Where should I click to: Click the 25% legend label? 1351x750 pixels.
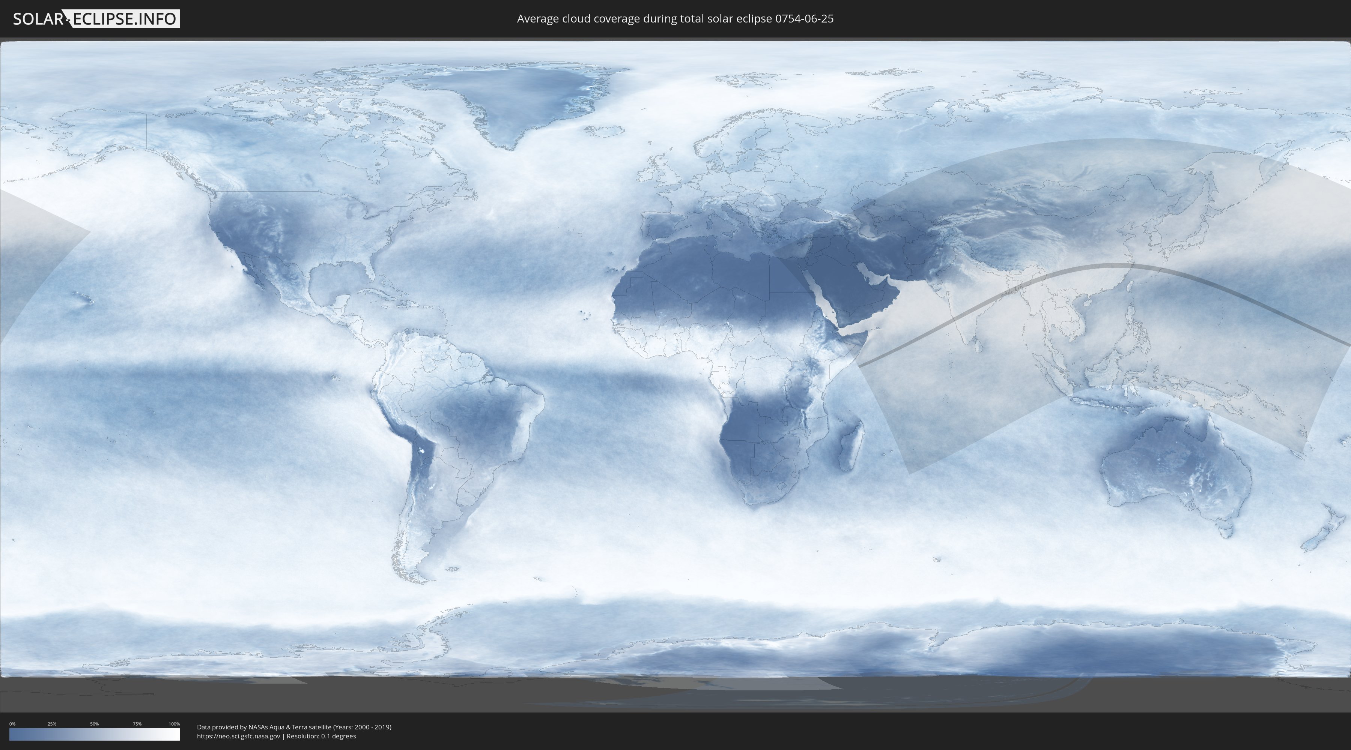coord(52,724)
